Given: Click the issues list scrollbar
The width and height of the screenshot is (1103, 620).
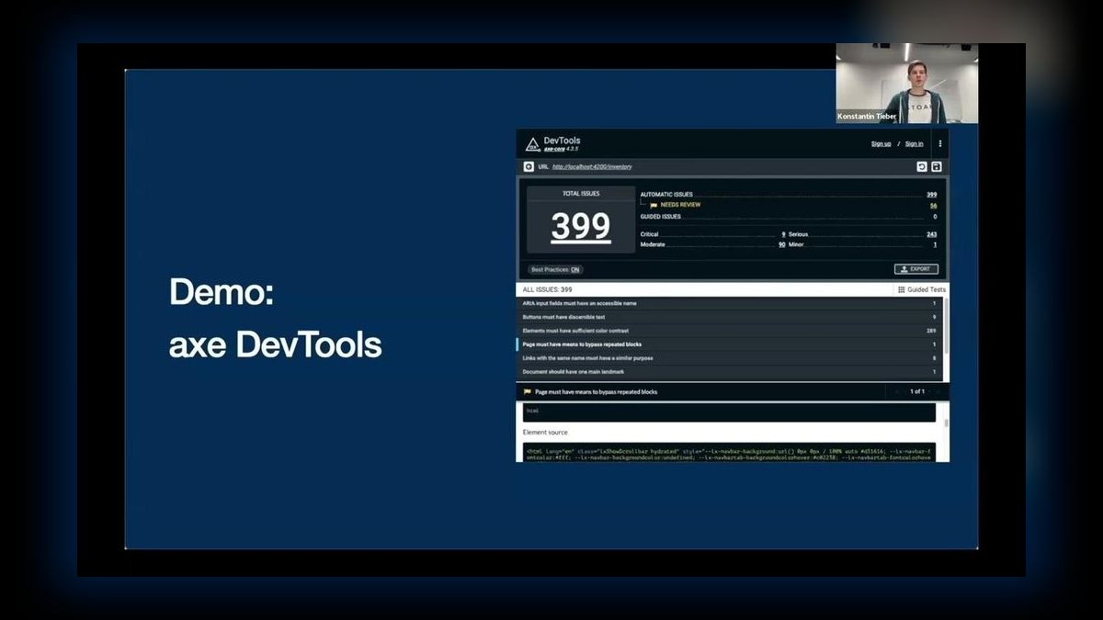Looking at the screenshot, I should pyautogui.click(x=946, y=327).
